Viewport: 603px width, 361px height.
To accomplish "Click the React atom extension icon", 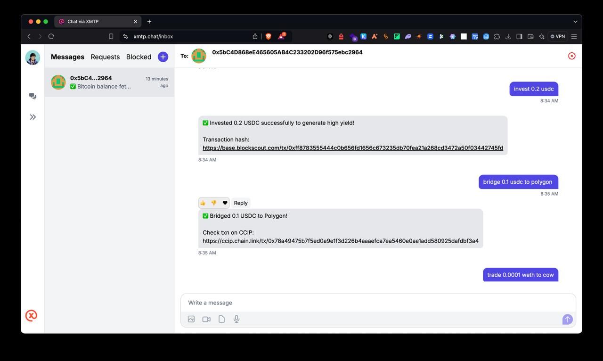I will pyautogui.click(x=452, y=36).
